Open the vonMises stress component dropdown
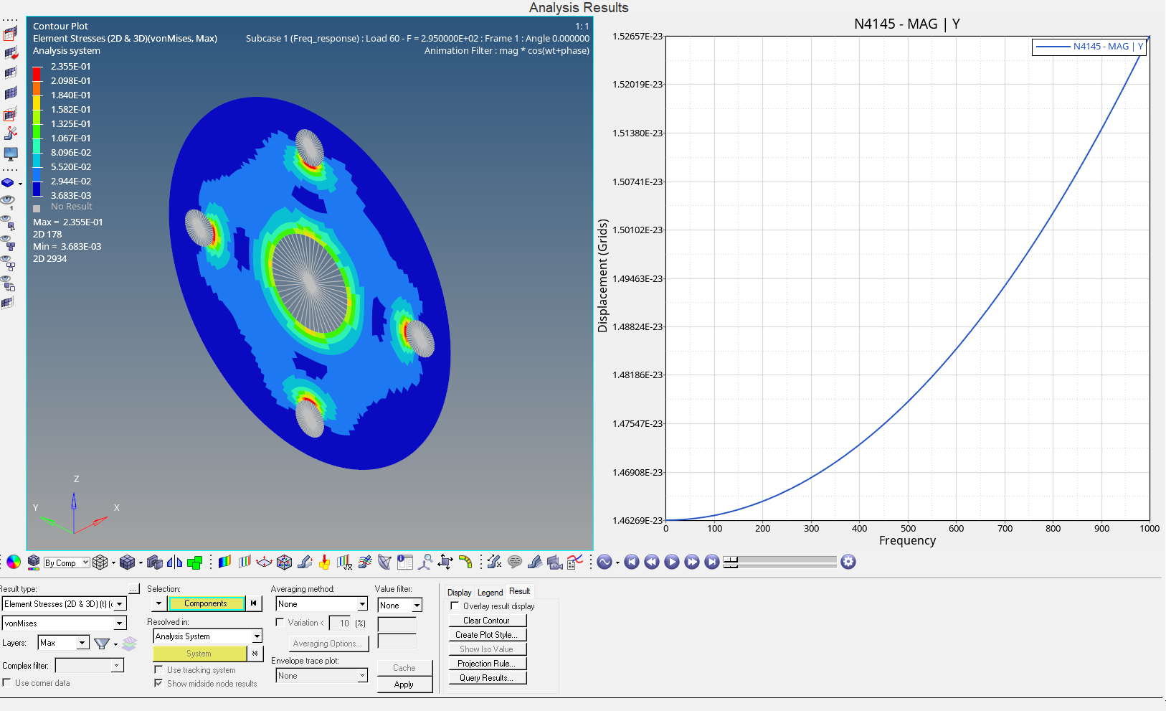1166x711 pixels. pos(120,623)
